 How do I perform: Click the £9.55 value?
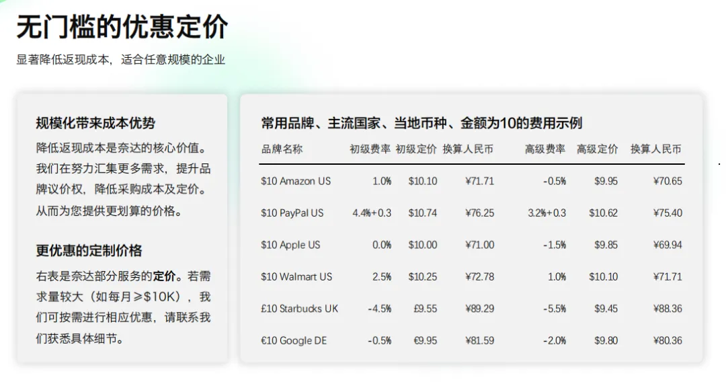pyautogui.click(x=426, y=309)
